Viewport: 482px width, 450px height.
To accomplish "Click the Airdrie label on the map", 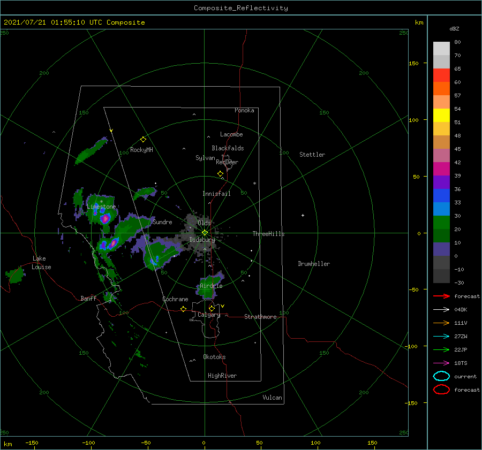I will pyautogui.click(x=211, y=286).
